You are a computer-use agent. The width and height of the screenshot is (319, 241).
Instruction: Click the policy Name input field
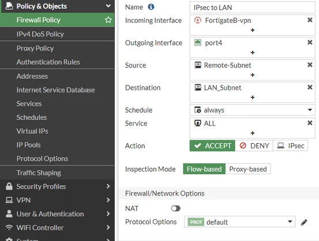tap(252, 7)
